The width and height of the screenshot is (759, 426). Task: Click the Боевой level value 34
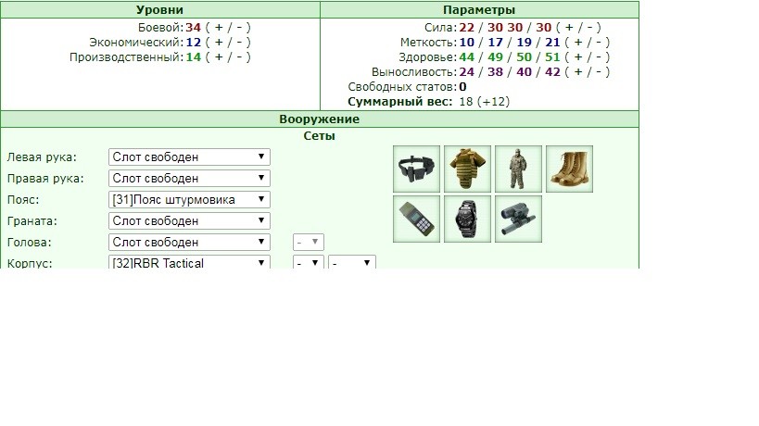[x=193, y=28]
